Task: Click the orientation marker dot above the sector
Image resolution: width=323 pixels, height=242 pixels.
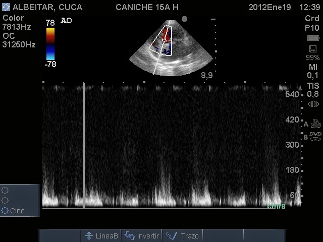Action: pos(184,19)
